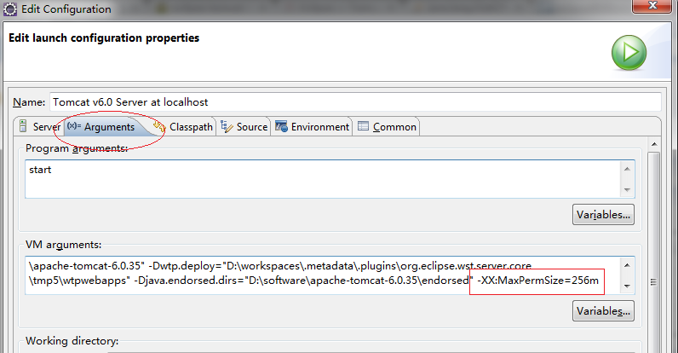Click the Source tab icon
This screenshot has width=678, height=353.
pyautogui.click(x=227, y=126)
